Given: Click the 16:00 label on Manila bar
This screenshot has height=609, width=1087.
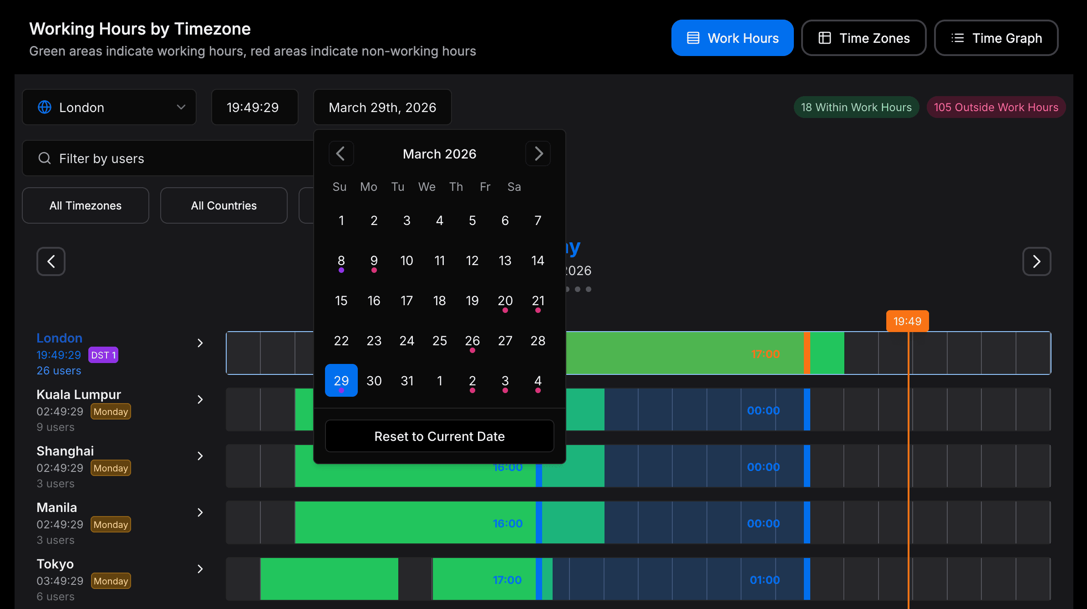Looking at the screenshot, I should click(x=508, y=523).
